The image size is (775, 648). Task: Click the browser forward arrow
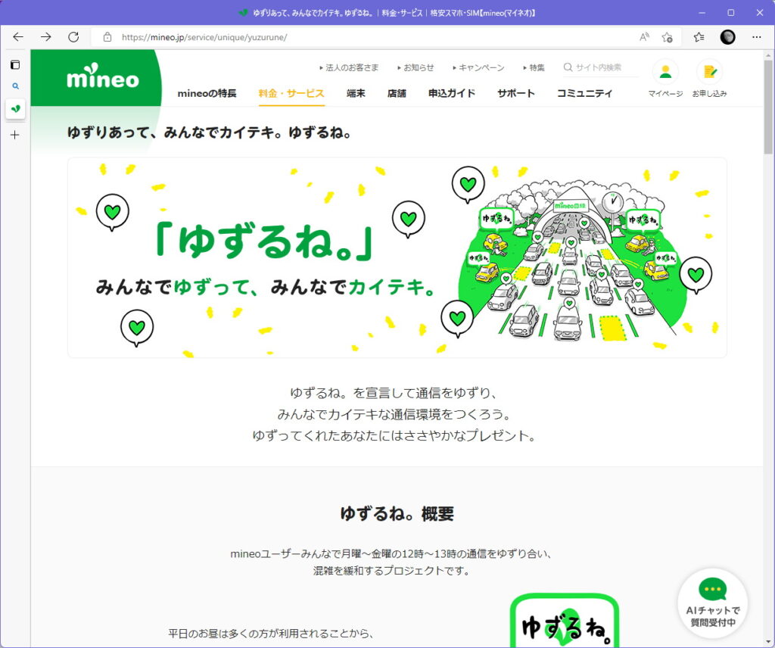(46, 37)
